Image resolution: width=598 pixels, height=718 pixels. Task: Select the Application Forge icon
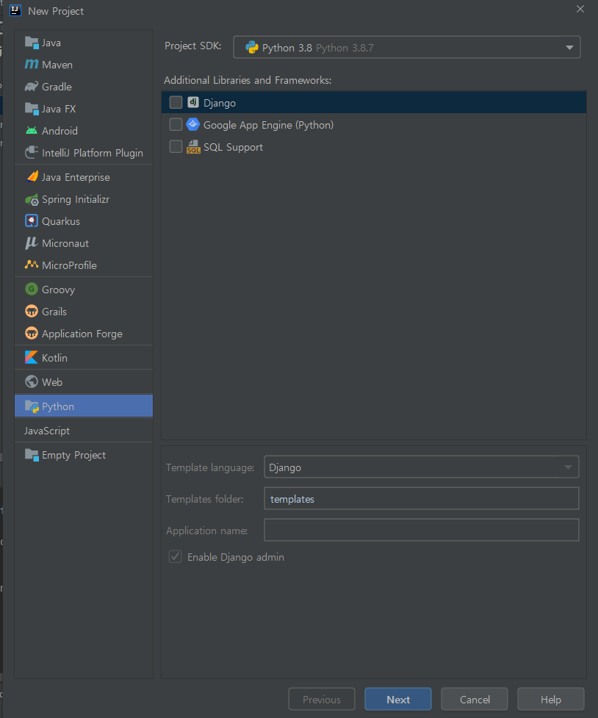coord(32,334)
